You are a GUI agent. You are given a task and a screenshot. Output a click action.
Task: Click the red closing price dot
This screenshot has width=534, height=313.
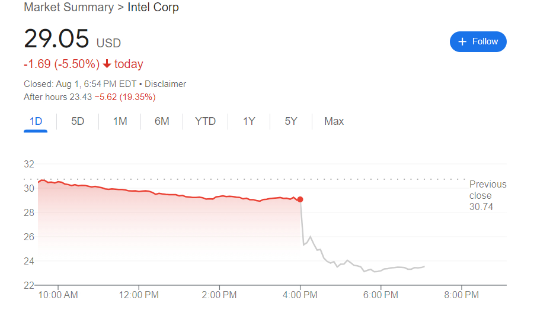click(300, 199)
